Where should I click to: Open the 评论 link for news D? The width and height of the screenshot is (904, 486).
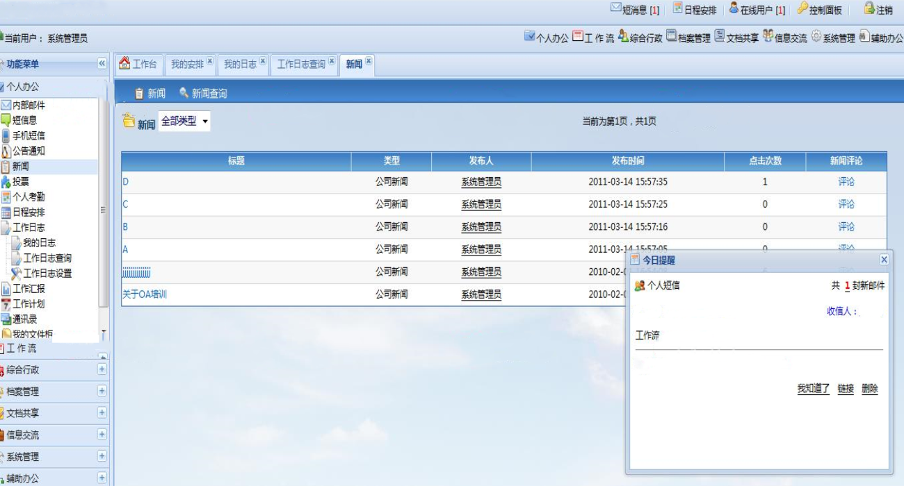(x=846, y=182)
